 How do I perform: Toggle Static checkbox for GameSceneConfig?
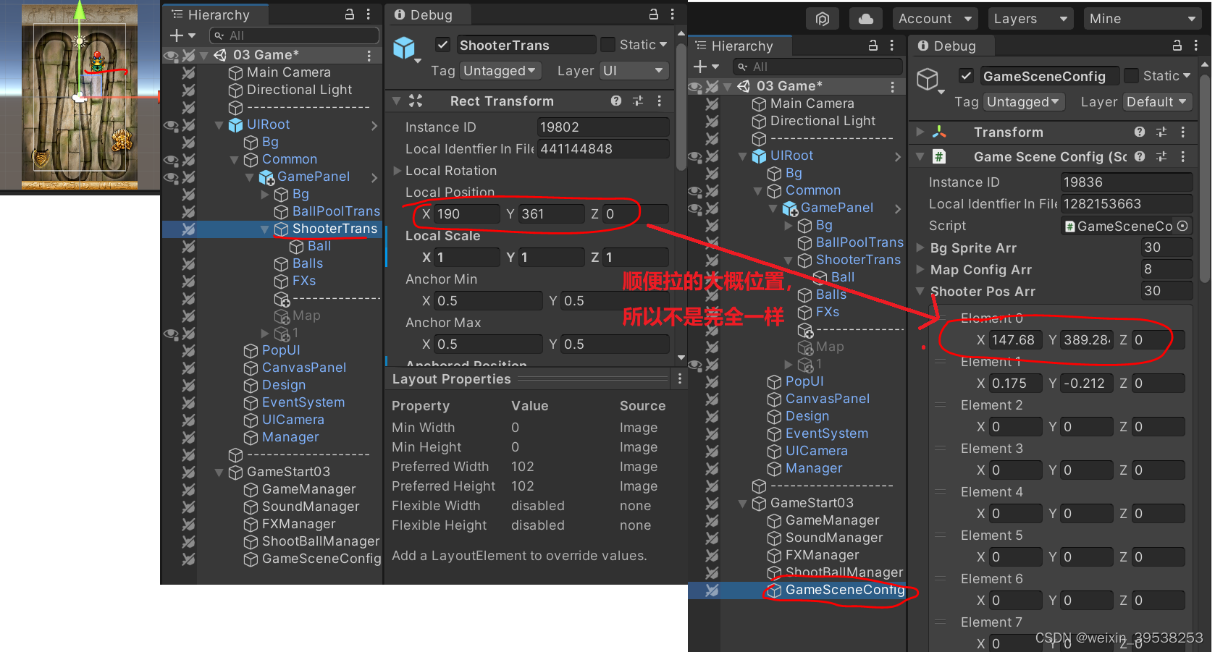[x=1131, y=76]
